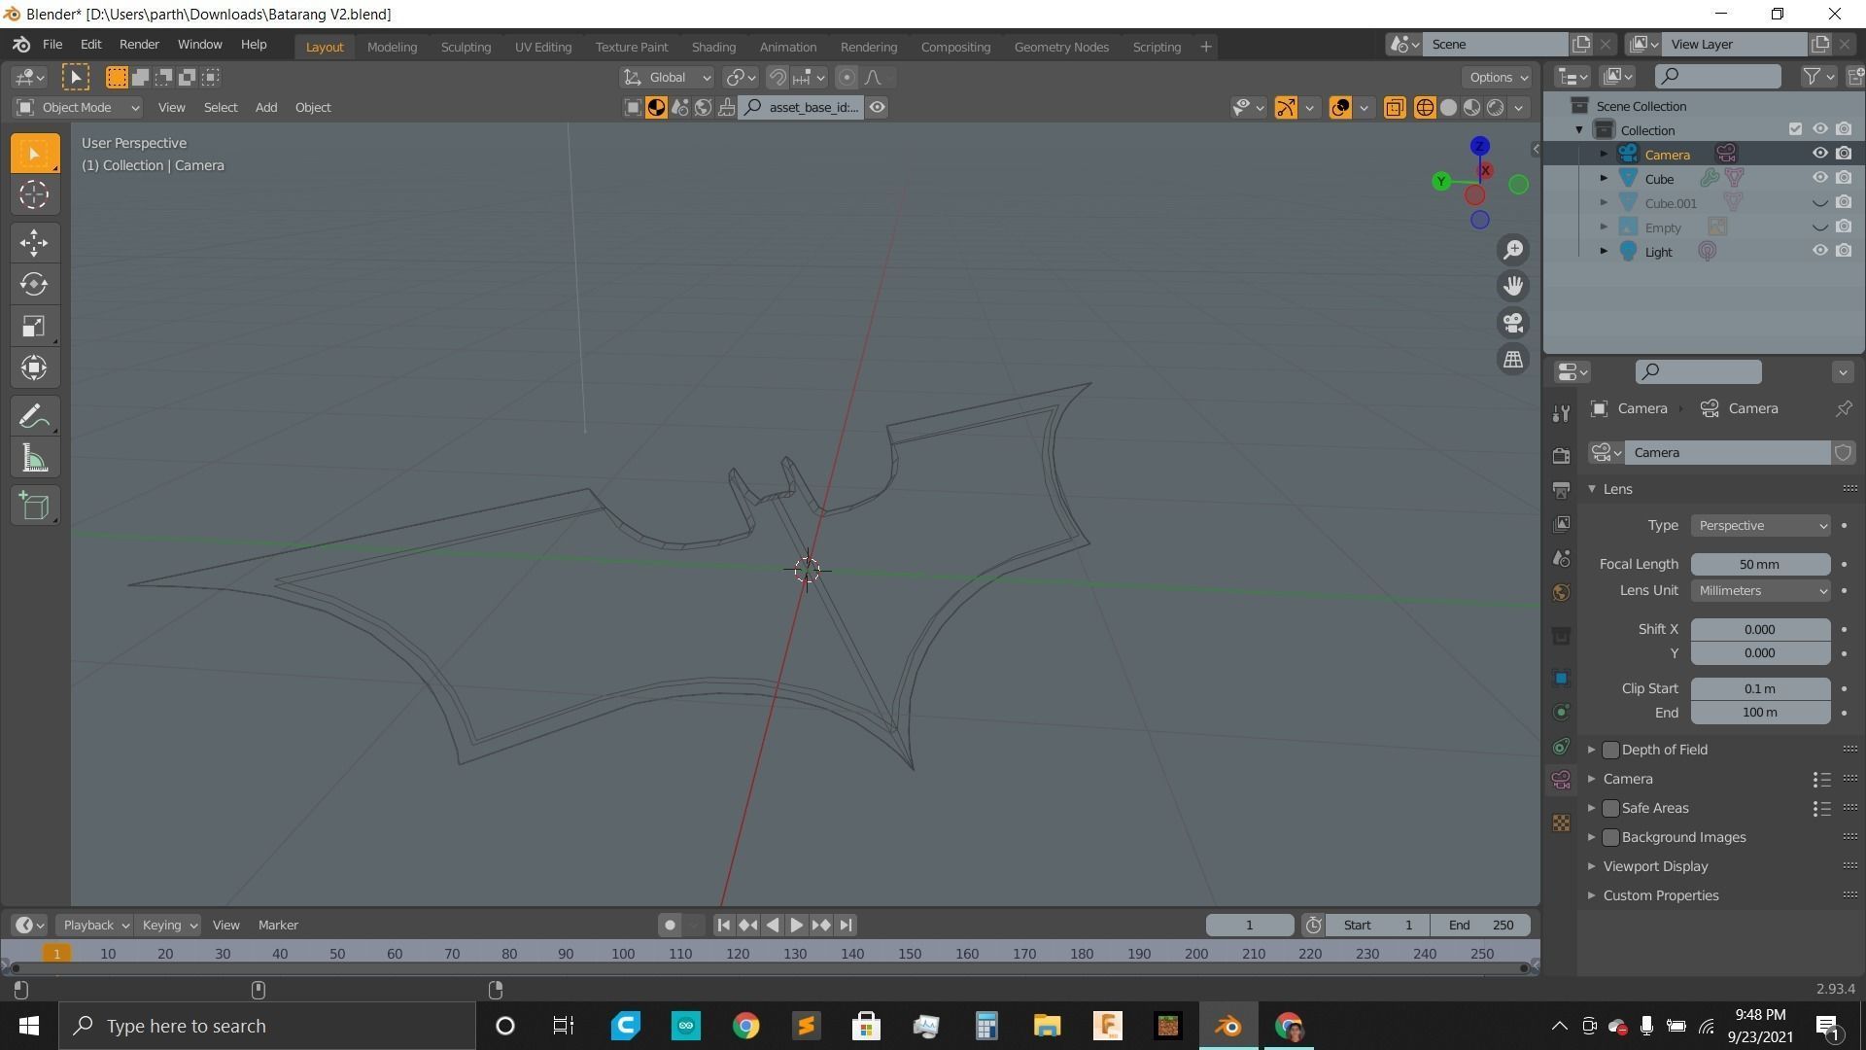
Task: Click the Clip Start 0.1 m field
Action: click(x=1760, y=689)
